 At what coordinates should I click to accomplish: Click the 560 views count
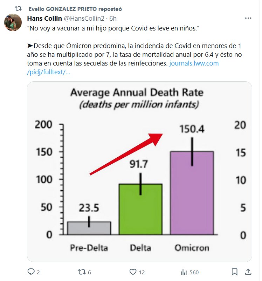[194, 272]
